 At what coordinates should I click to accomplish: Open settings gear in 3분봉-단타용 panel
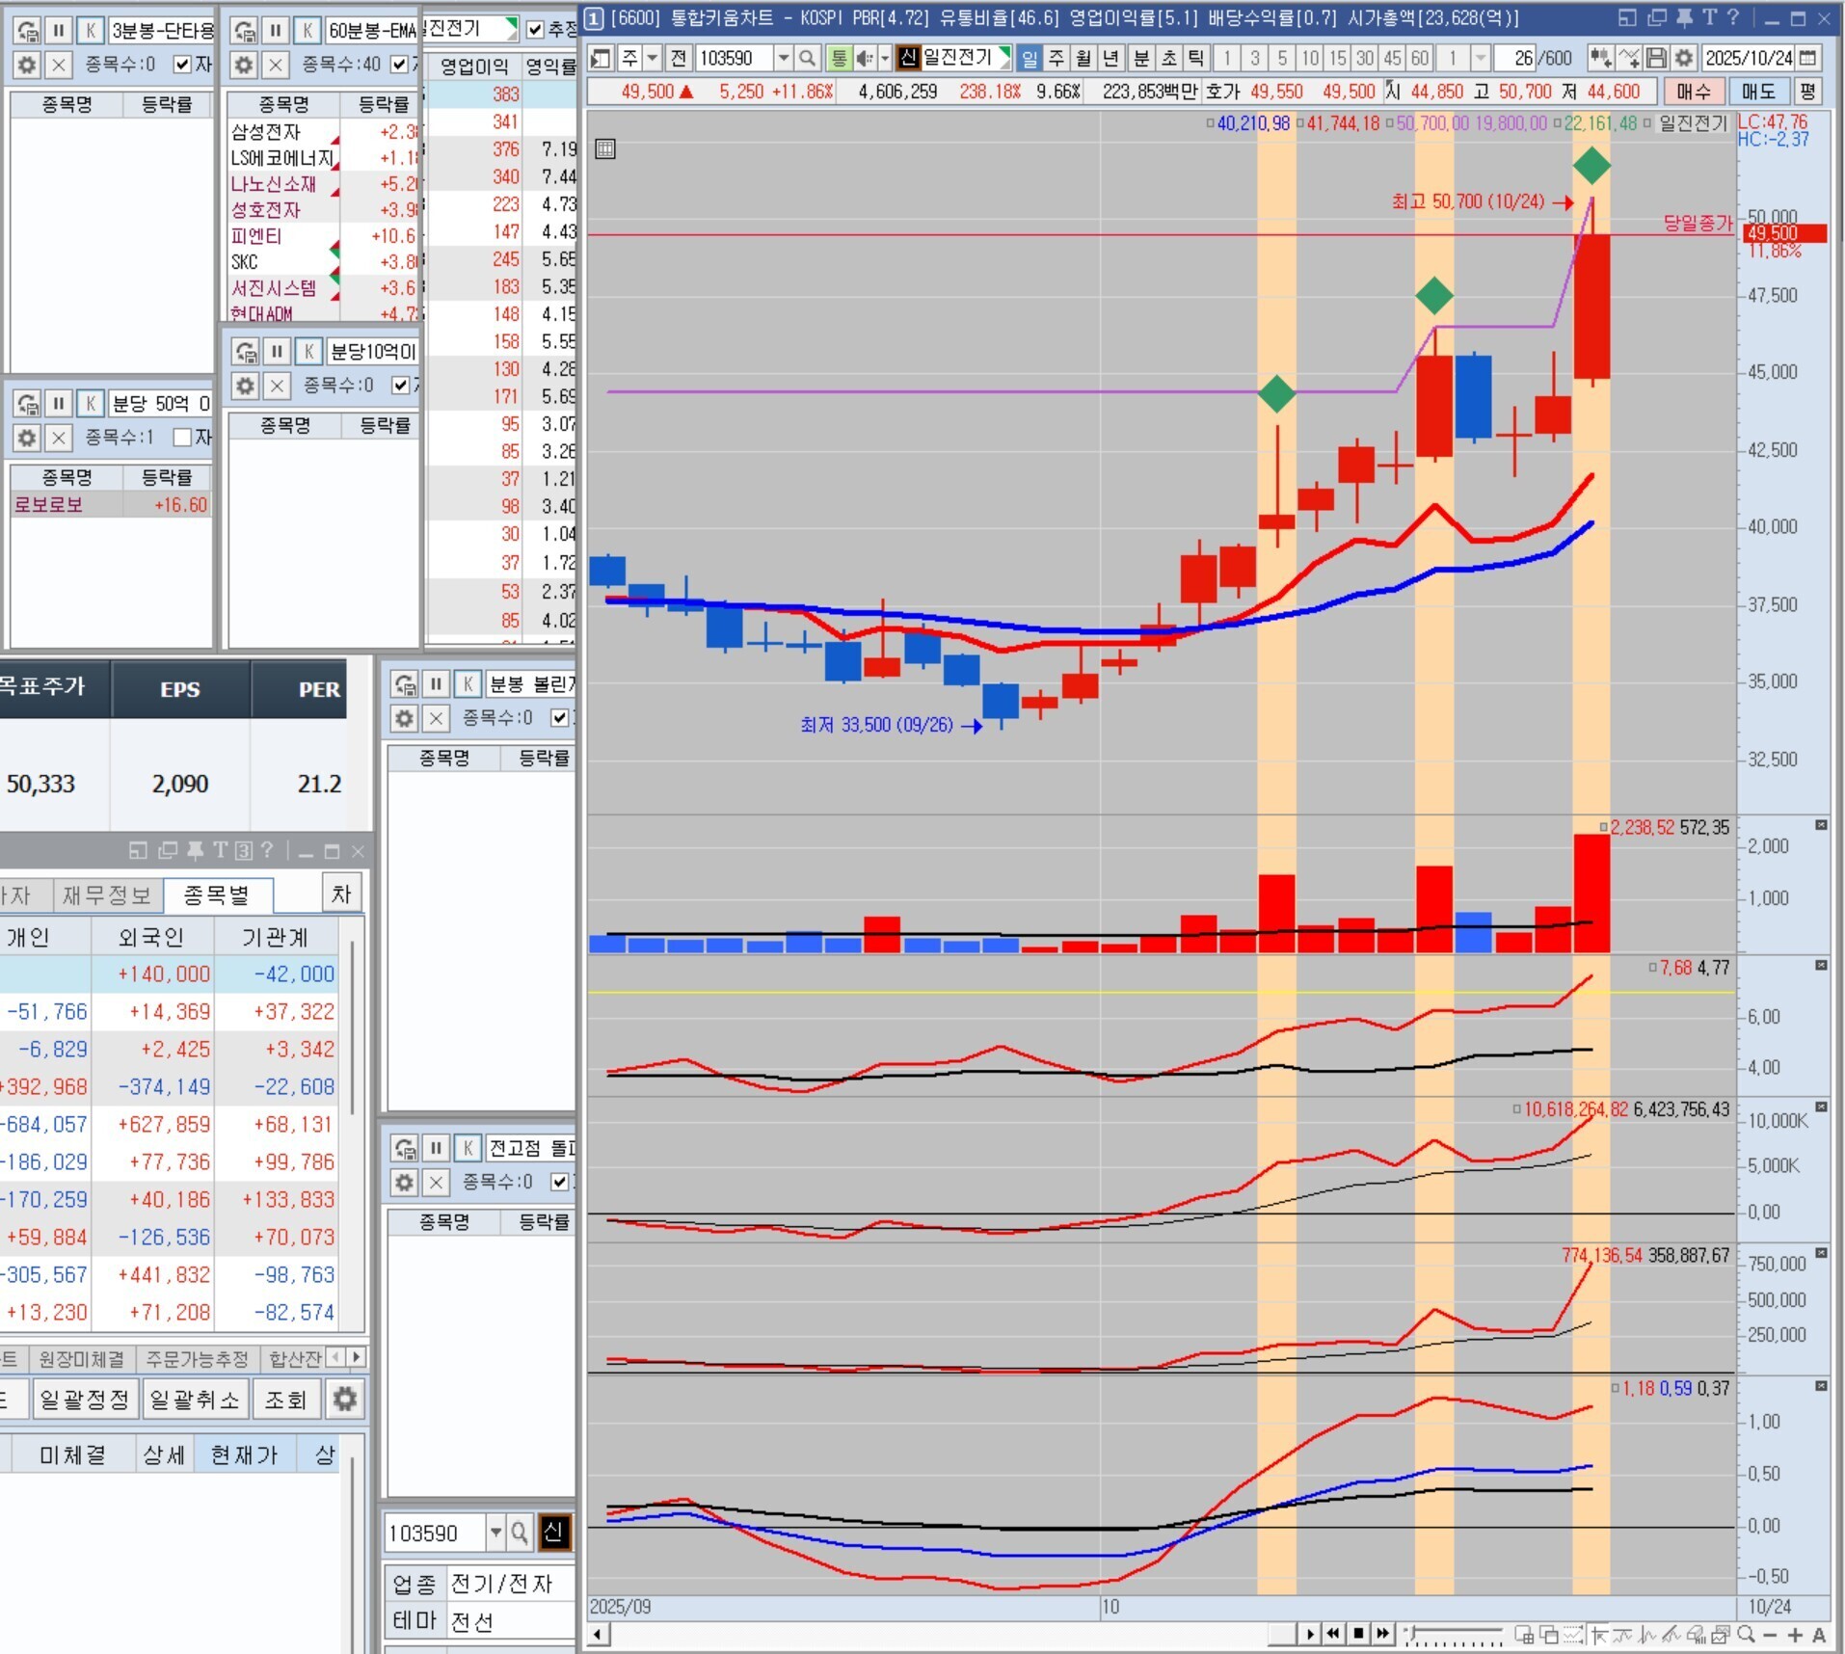(x=27, y=65)
